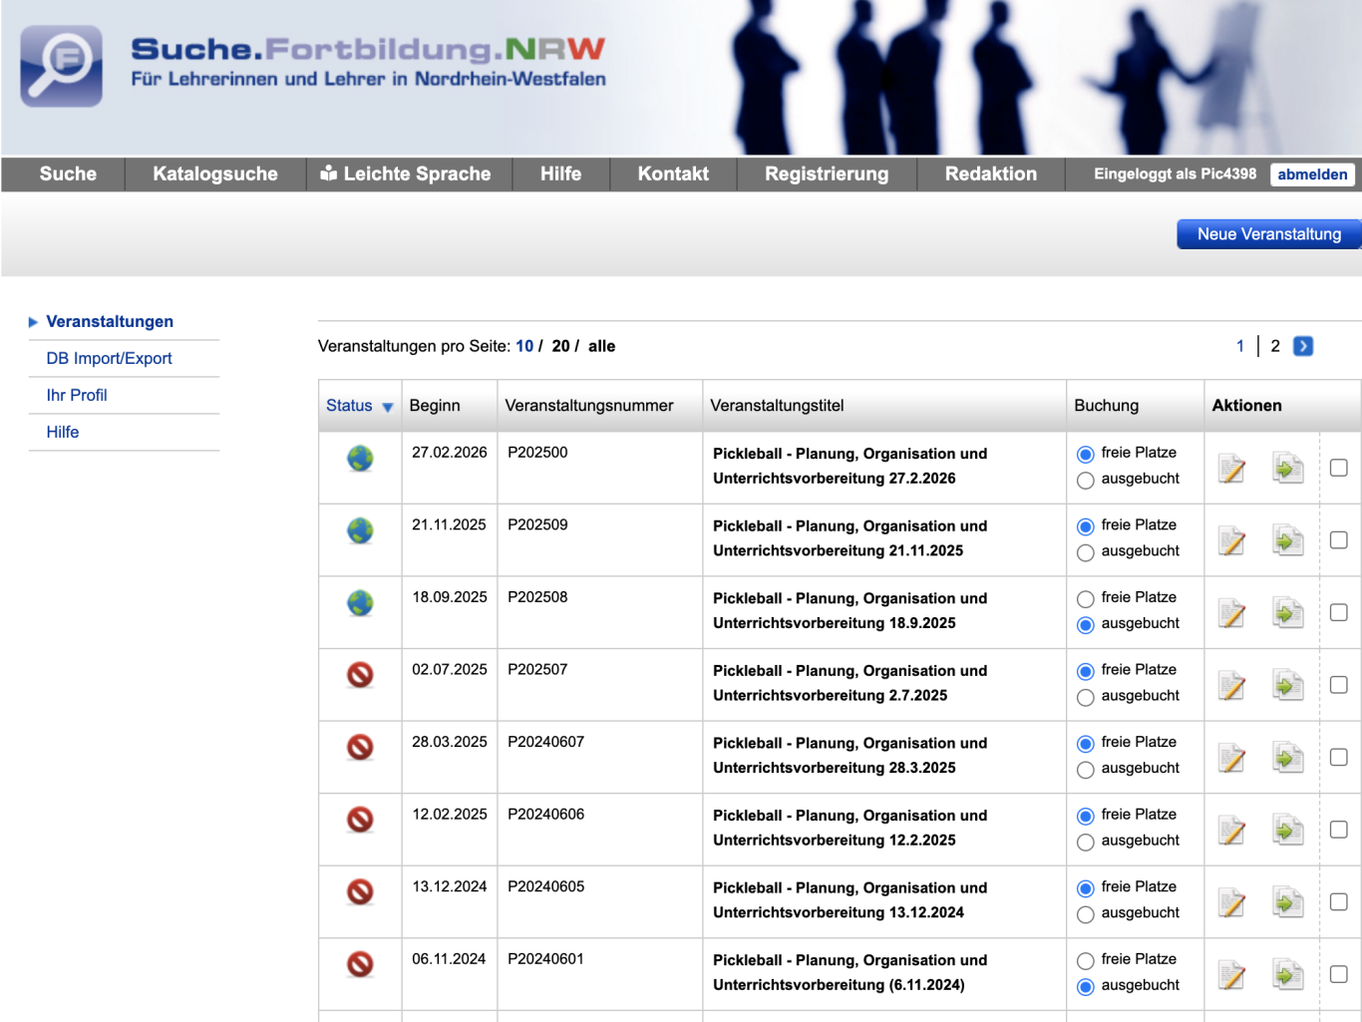Tick the checkbox for event P202507
This screenshot has width=1362, height=1022.
tap(1338, 685)
